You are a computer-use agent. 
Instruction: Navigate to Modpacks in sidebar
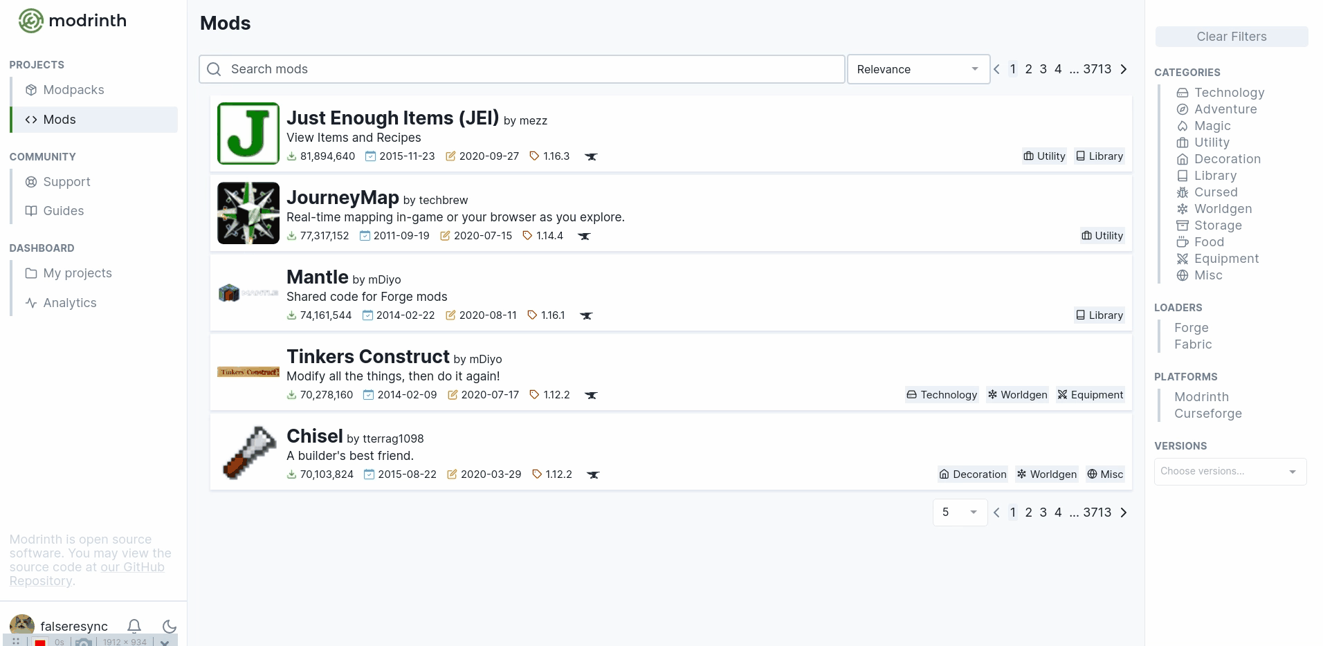tap(73, 90)
